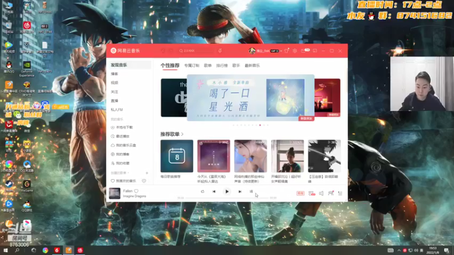454x255 pixels.
Task: Open the Windows Start menu
Action: pos(5,250)
